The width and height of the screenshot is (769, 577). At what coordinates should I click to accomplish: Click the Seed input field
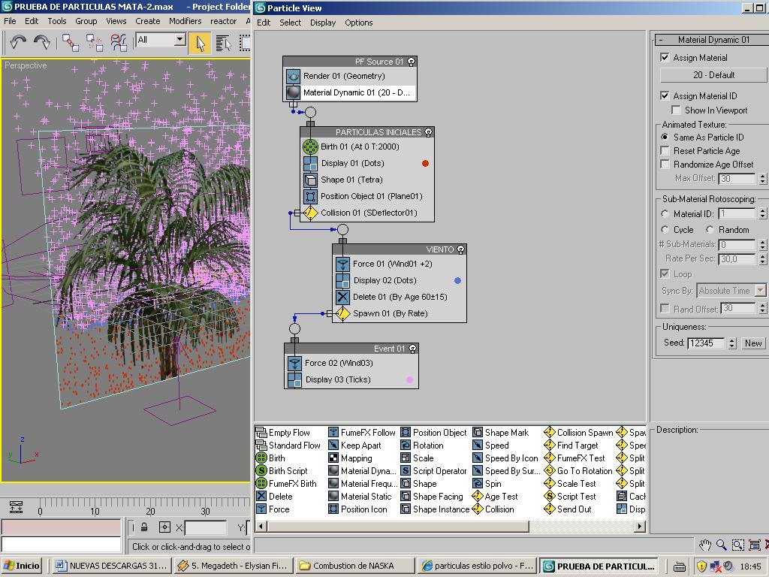click(x=707, y=343)
